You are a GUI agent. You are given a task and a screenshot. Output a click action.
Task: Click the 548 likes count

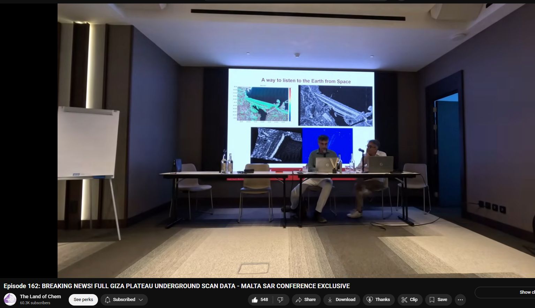(x=264, y=300)
